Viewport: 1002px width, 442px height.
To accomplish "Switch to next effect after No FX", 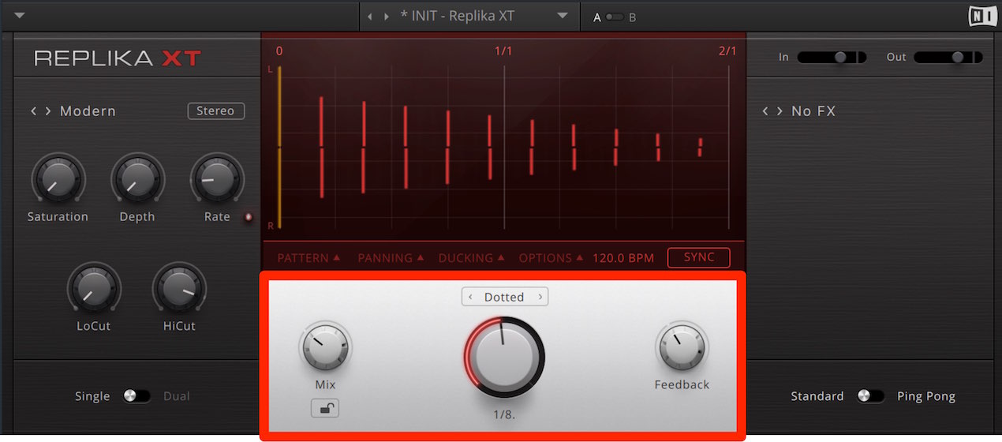I will coord(780,111).
